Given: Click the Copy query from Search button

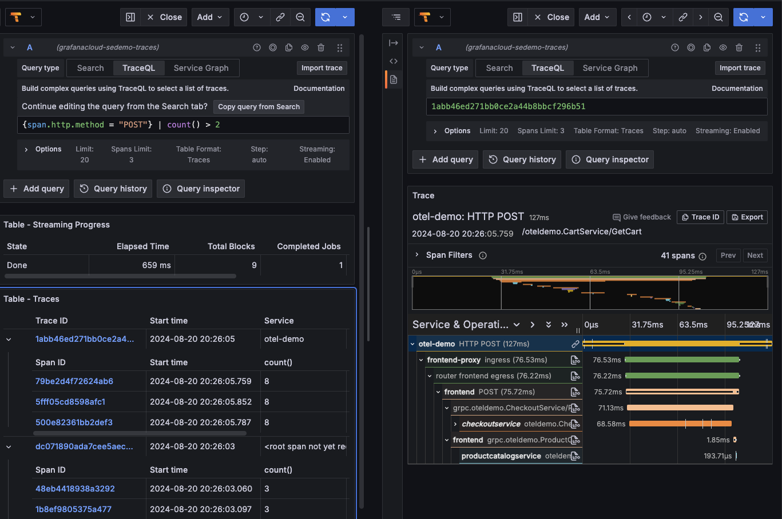Looking at the screenshot, I should 259,106.
